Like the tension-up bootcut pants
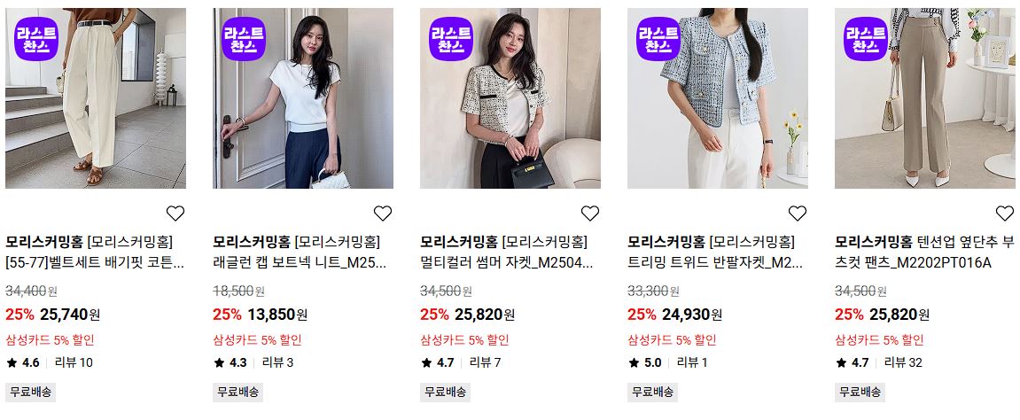 point(1005,213)
